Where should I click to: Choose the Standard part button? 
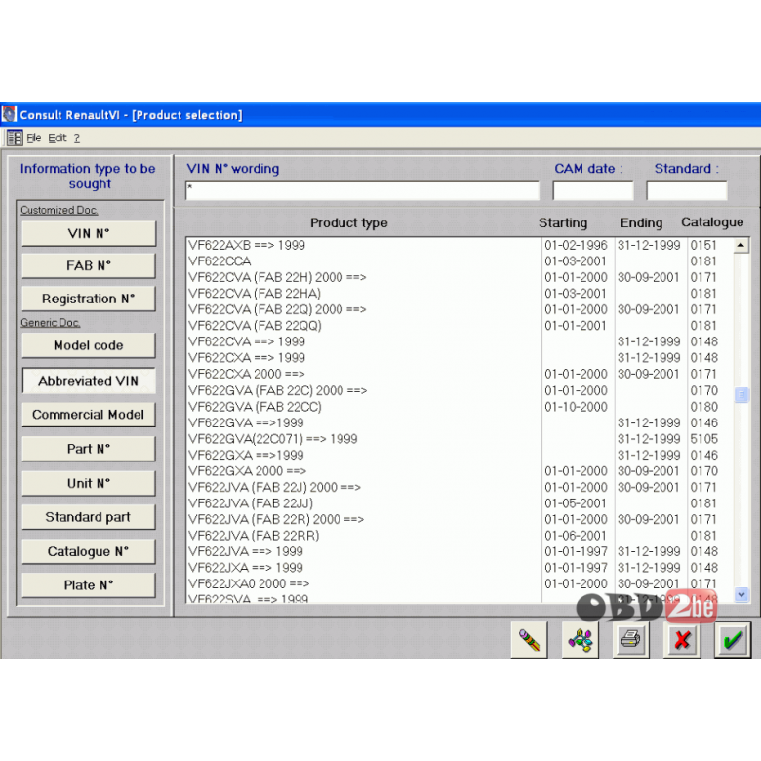(89, 517)
